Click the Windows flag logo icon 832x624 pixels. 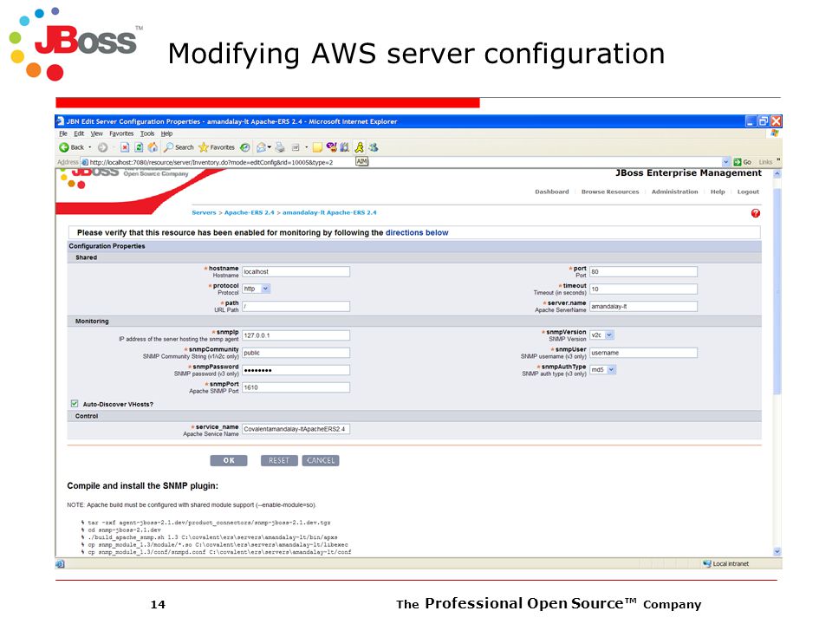point(775,133)
